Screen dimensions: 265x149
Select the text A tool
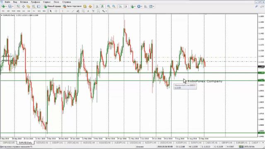[x=88, y=11]
